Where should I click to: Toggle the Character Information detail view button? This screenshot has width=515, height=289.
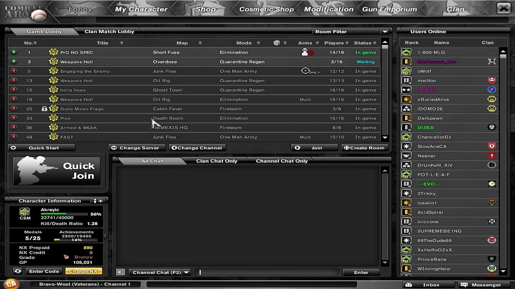click(98, 201)
